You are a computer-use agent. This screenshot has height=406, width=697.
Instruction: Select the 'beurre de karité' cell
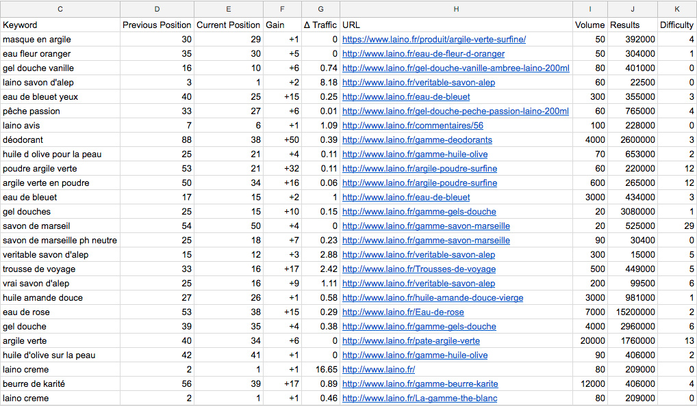60,384
